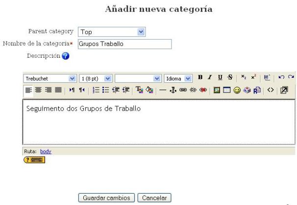Viewport: 297px width, 205px height.
Task: Decrease indent of paragraph
Action: 116,90
